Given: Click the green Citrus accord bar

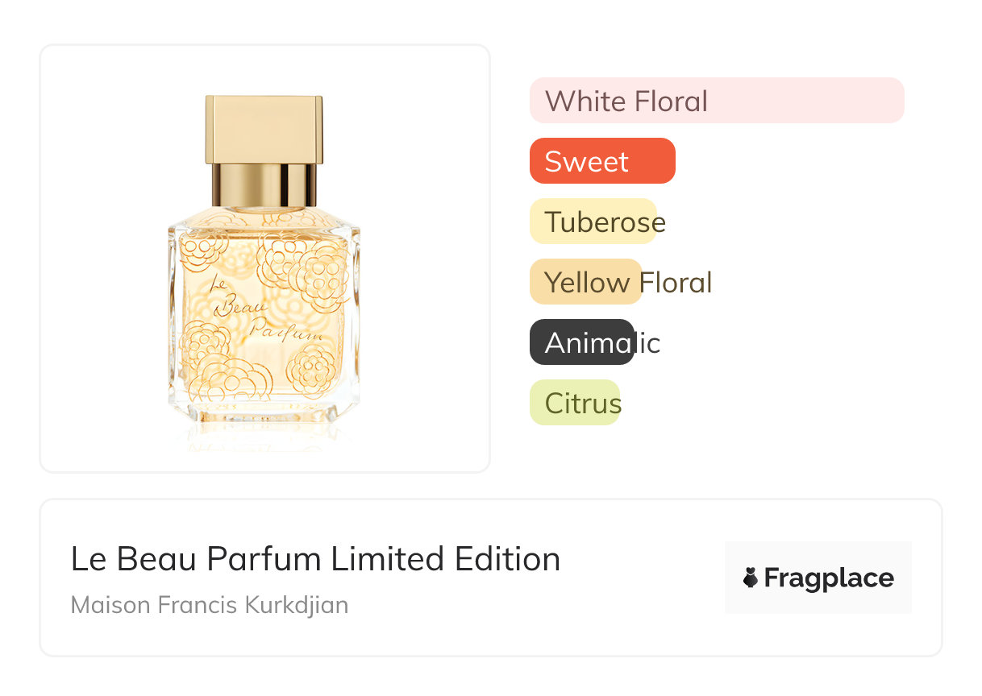Looking at the screenshot, I should 575,403.
